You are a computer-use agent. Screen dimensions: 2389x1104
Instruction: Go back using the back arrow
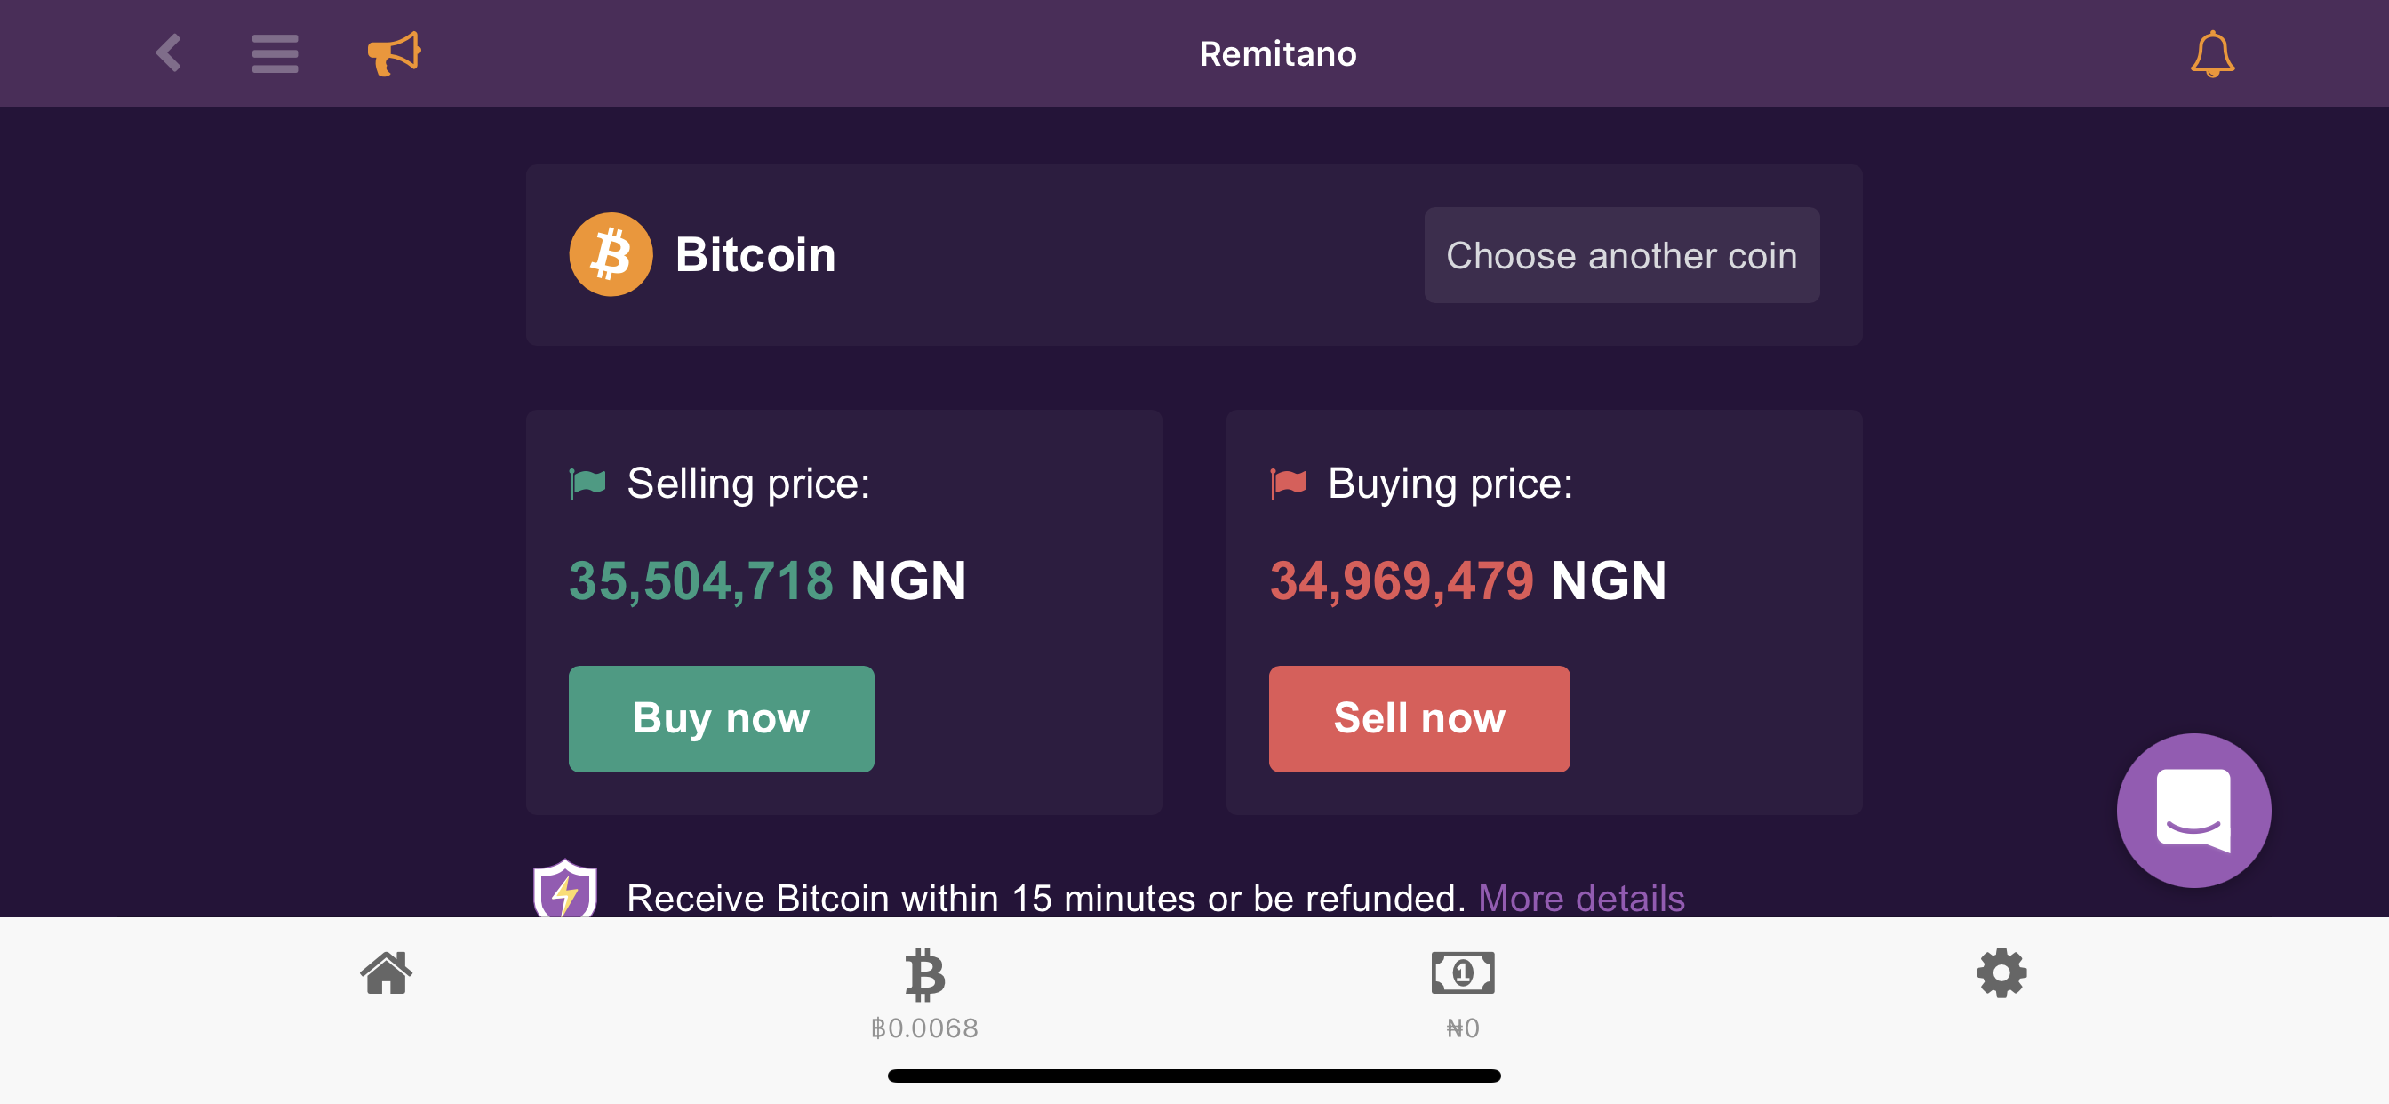(x=169, y=52)
